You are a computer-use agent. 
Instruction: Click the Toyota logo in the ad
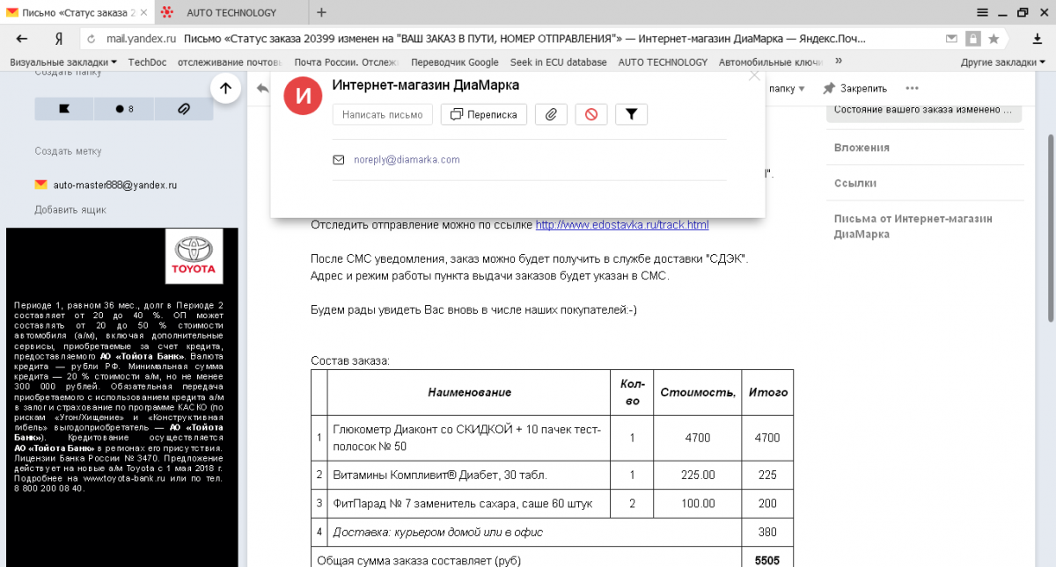194,256
